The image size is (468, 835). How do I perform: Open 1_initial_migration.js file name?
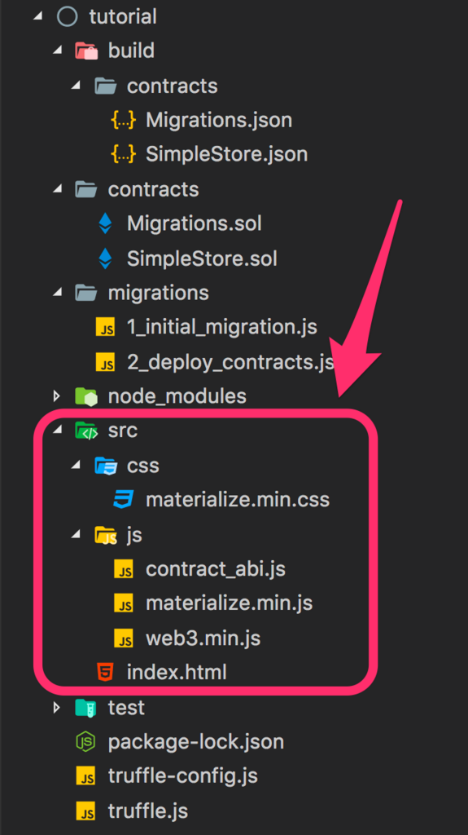222,328
